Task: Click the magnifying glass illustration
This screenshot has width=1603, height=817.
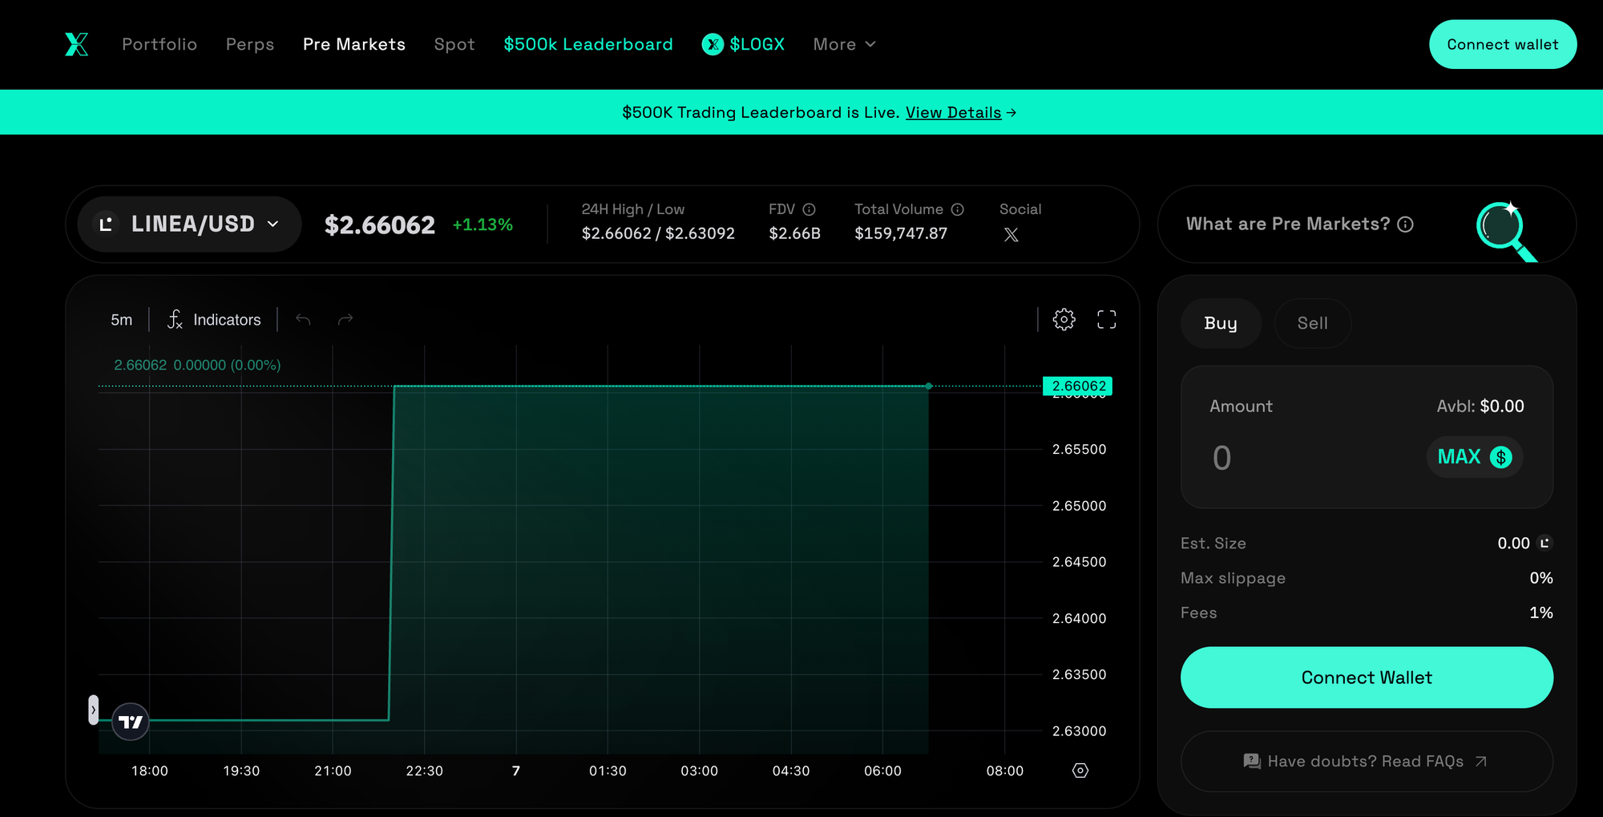Action: (x=1506, y=231)
